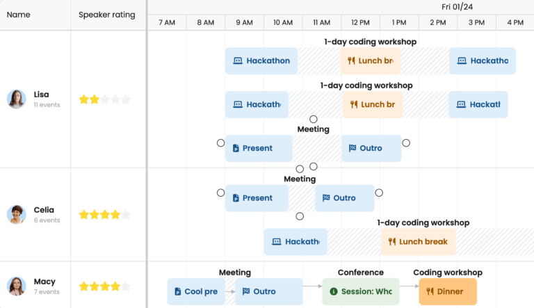Click the right terminal of Lisa's Outro event

[406, 143]
